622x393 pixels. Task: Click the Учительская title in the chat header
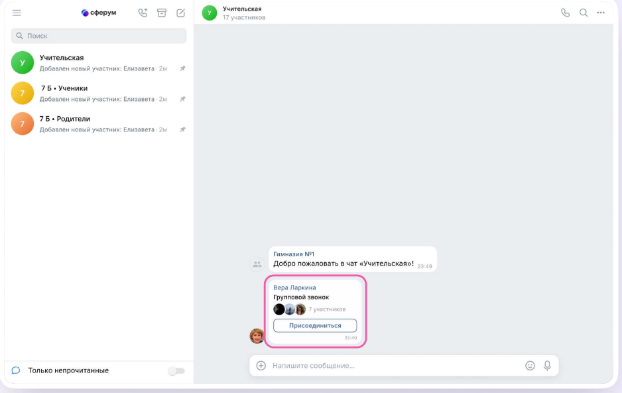242,9
